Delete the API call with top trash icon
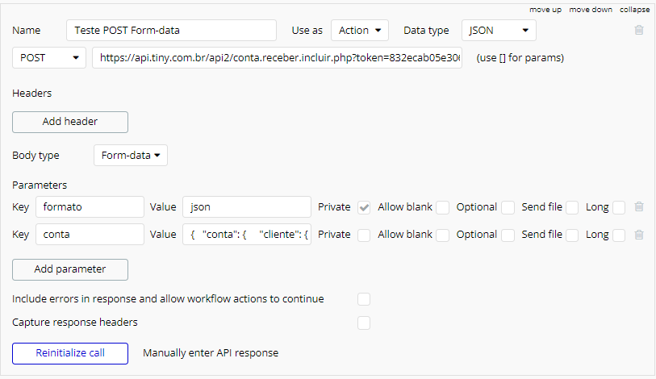The height and width of the screenshot is (379, 656). click(639, 30)
